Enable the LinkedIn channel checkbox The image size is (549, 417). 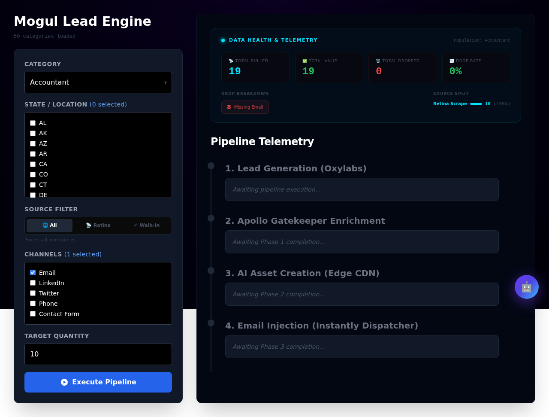[x=33, y=283]
